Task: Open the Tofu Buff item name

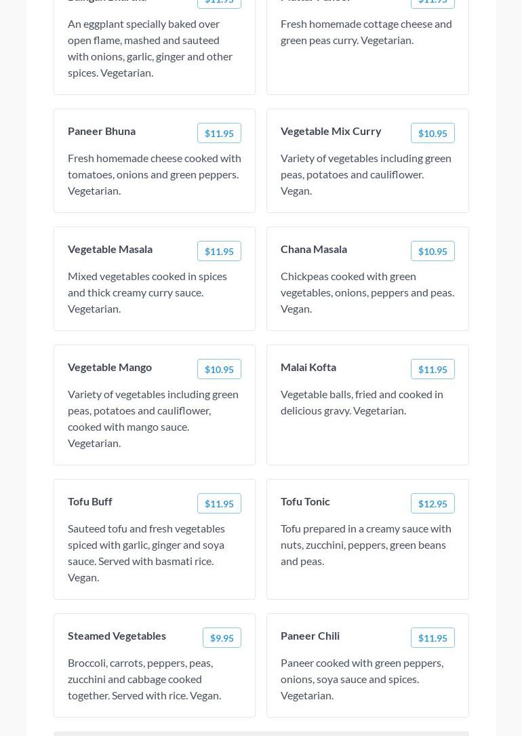Action: pyautogui.click(x=90, y=501)
